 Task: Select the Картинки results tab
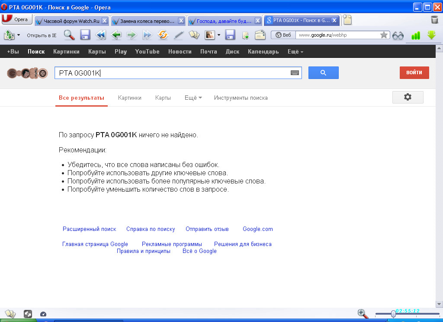tap(130, 98)
